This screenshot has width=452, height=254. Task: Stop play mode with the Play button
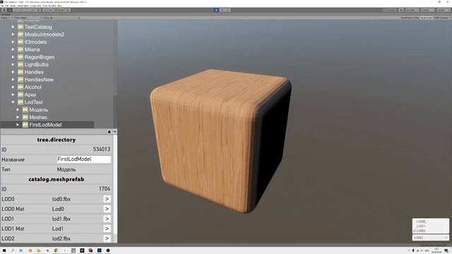pyautogui.click(x=216, y=10)
